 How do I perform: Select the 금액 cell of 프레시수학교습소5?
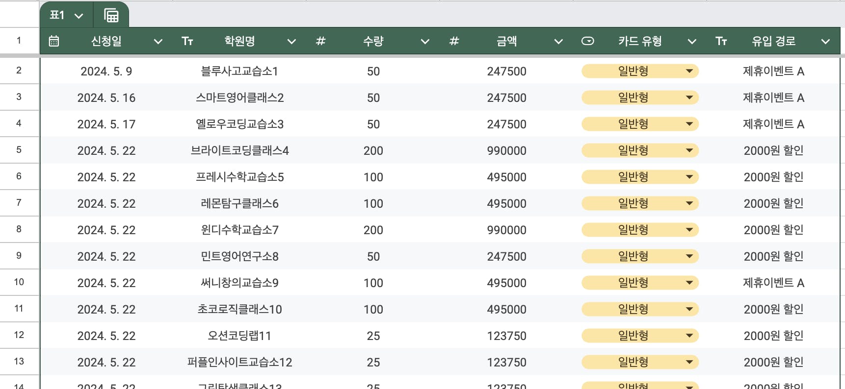tap(507, 177)
